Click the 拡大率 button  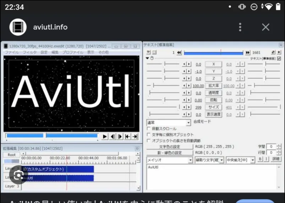click(214, 86)
